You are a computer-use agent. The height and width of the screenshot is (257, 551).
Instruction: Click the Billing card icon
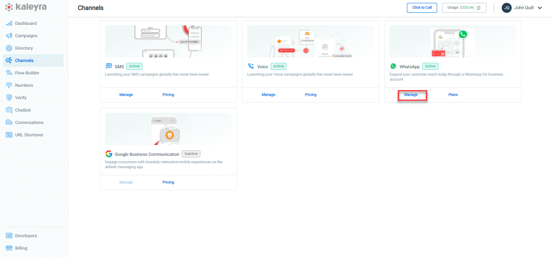(x=9, y=248)
